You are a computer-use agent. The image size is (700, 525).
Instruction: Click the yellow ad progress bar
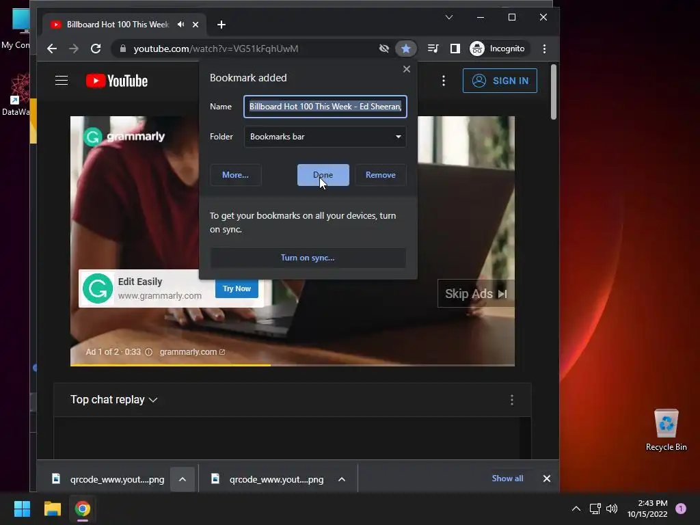170,365
